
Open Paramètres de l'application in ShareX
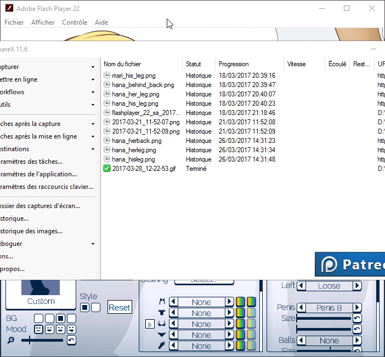(x=38, y=174)
